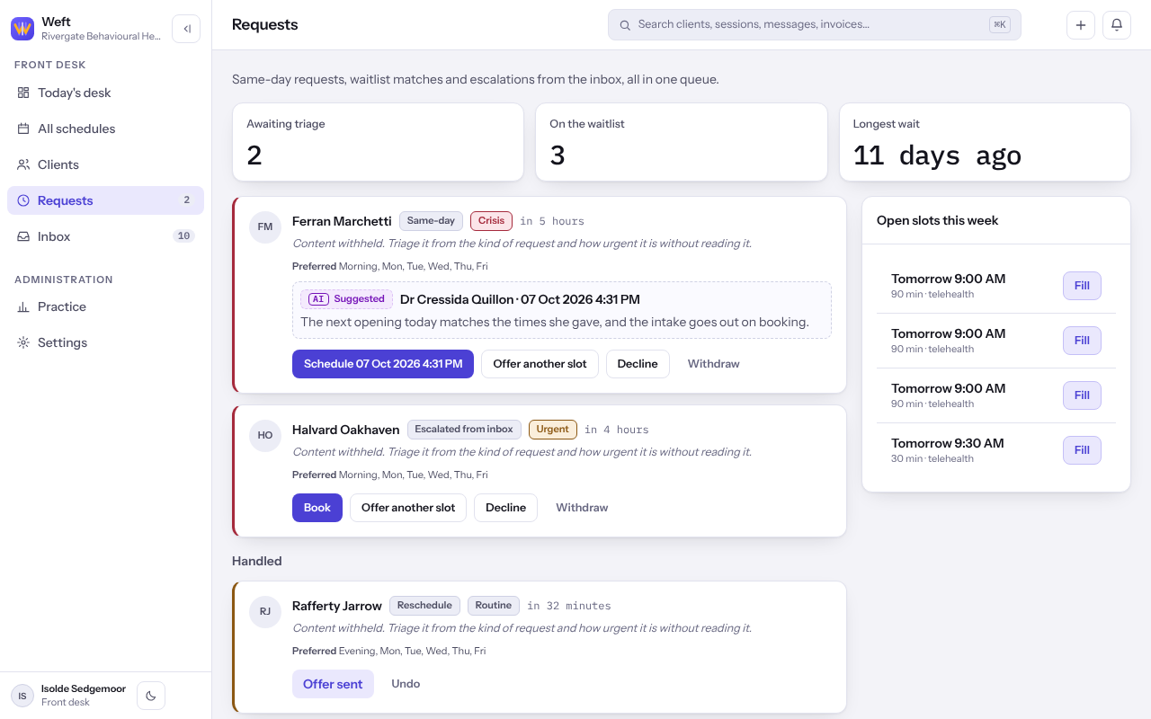Viewport: 1151px width, 719px height.
Task: Withdraw Ferran Marchetti's request
Action: click(x=714, y=364)
